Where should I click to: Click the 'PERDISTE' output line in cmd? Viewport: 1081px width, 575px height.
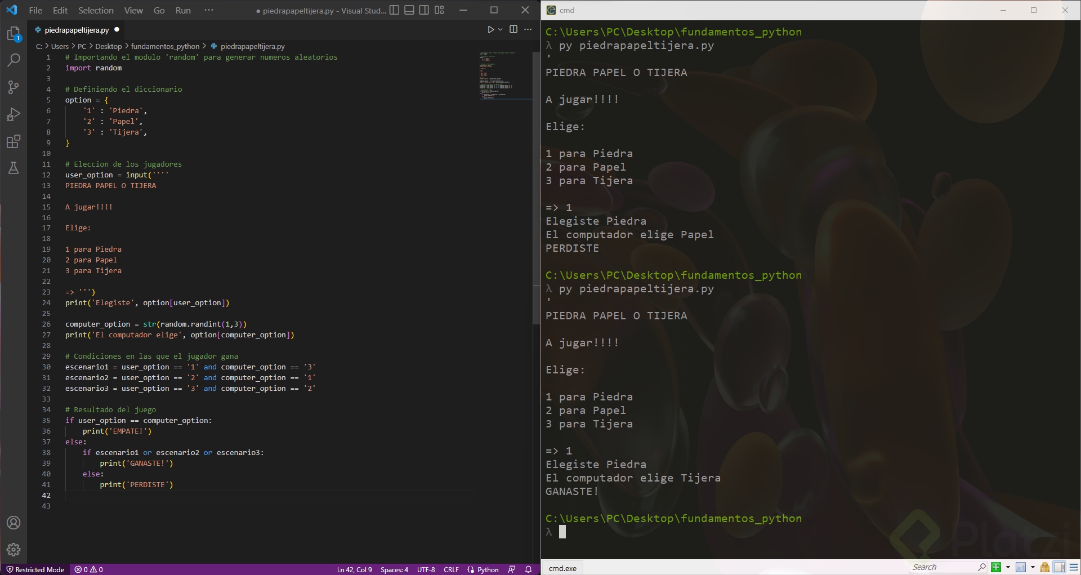572,248
